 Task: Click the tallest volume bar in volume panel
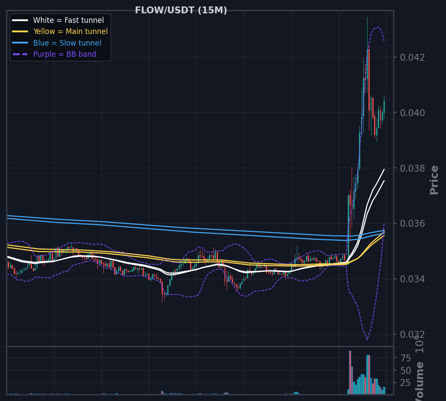click(350, 372)
